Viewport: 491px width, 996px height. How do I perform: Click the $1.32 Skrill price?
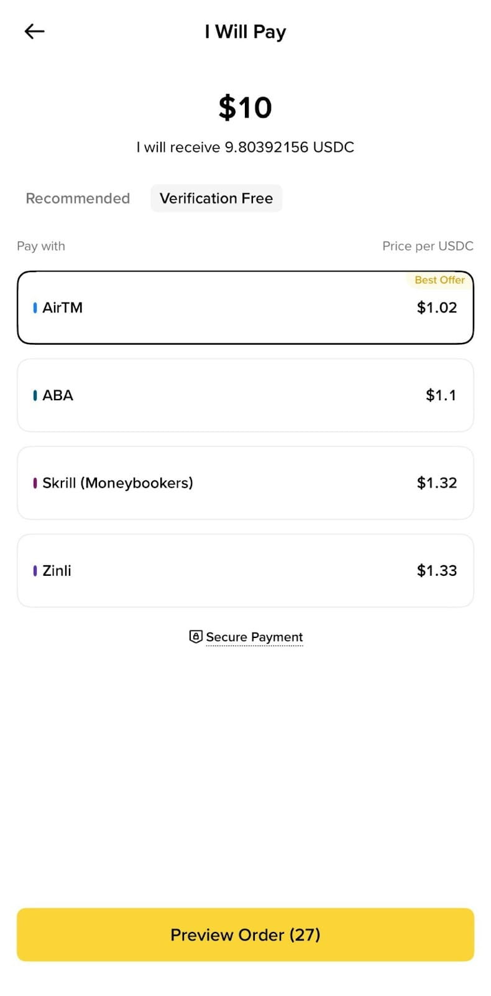(x=436, y=483)
